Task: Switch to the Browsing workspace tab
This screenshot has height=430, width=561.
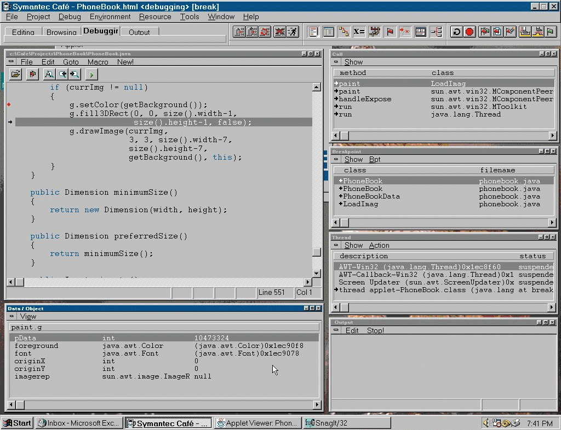Action: click(x=61, y=32)
